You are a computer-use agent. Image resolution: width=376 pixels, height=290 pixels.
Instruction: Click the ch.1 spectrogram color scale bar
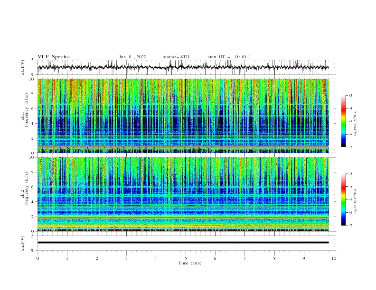[x=343, y=121]
